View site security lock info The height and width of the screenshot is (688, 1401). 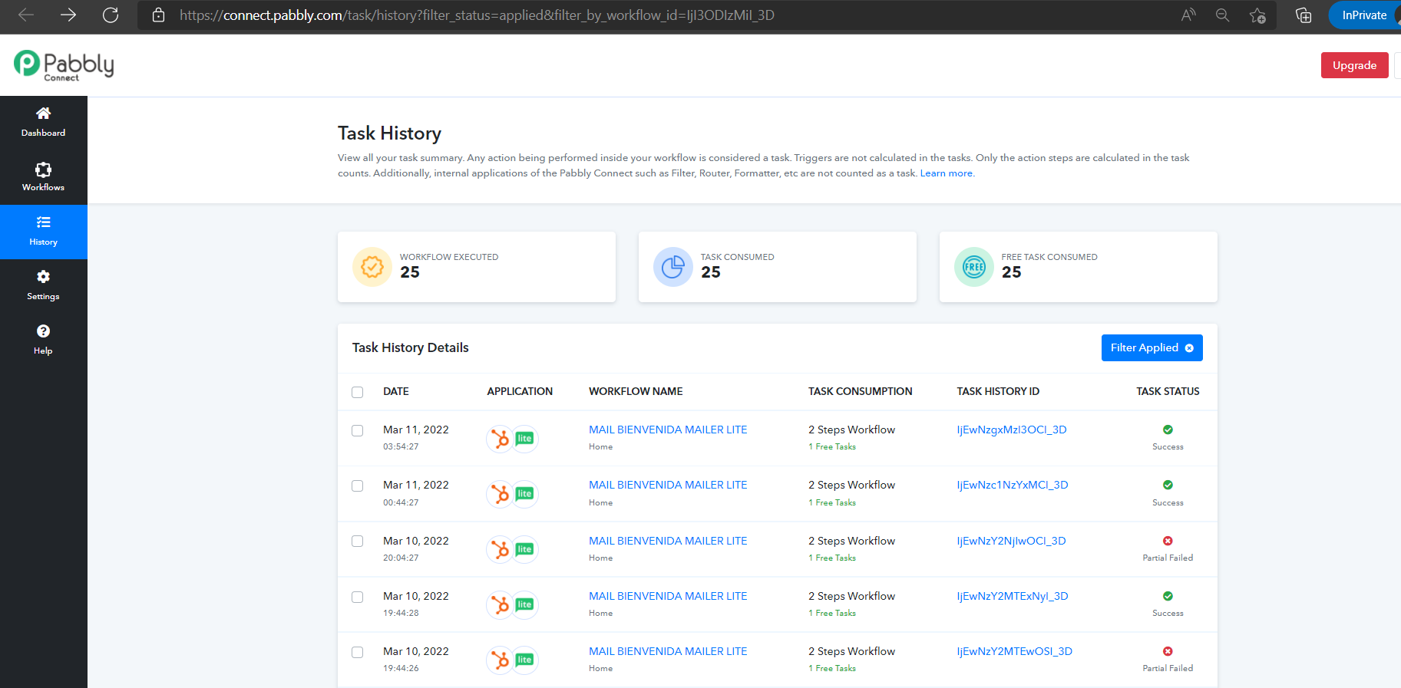[158, 15]
